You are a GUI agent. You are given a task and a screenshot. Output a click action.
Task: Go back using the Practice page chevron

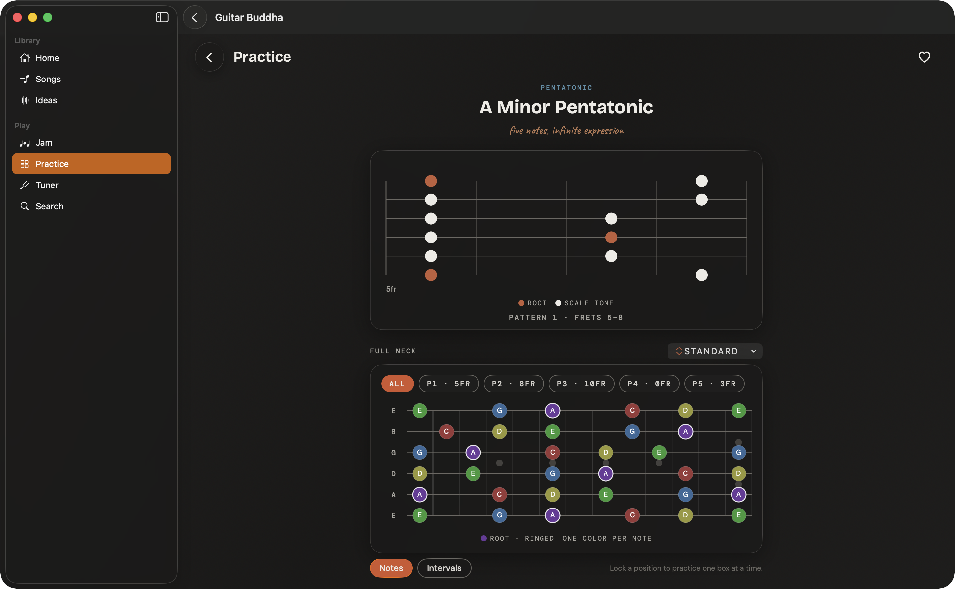[x=210, y=57]
